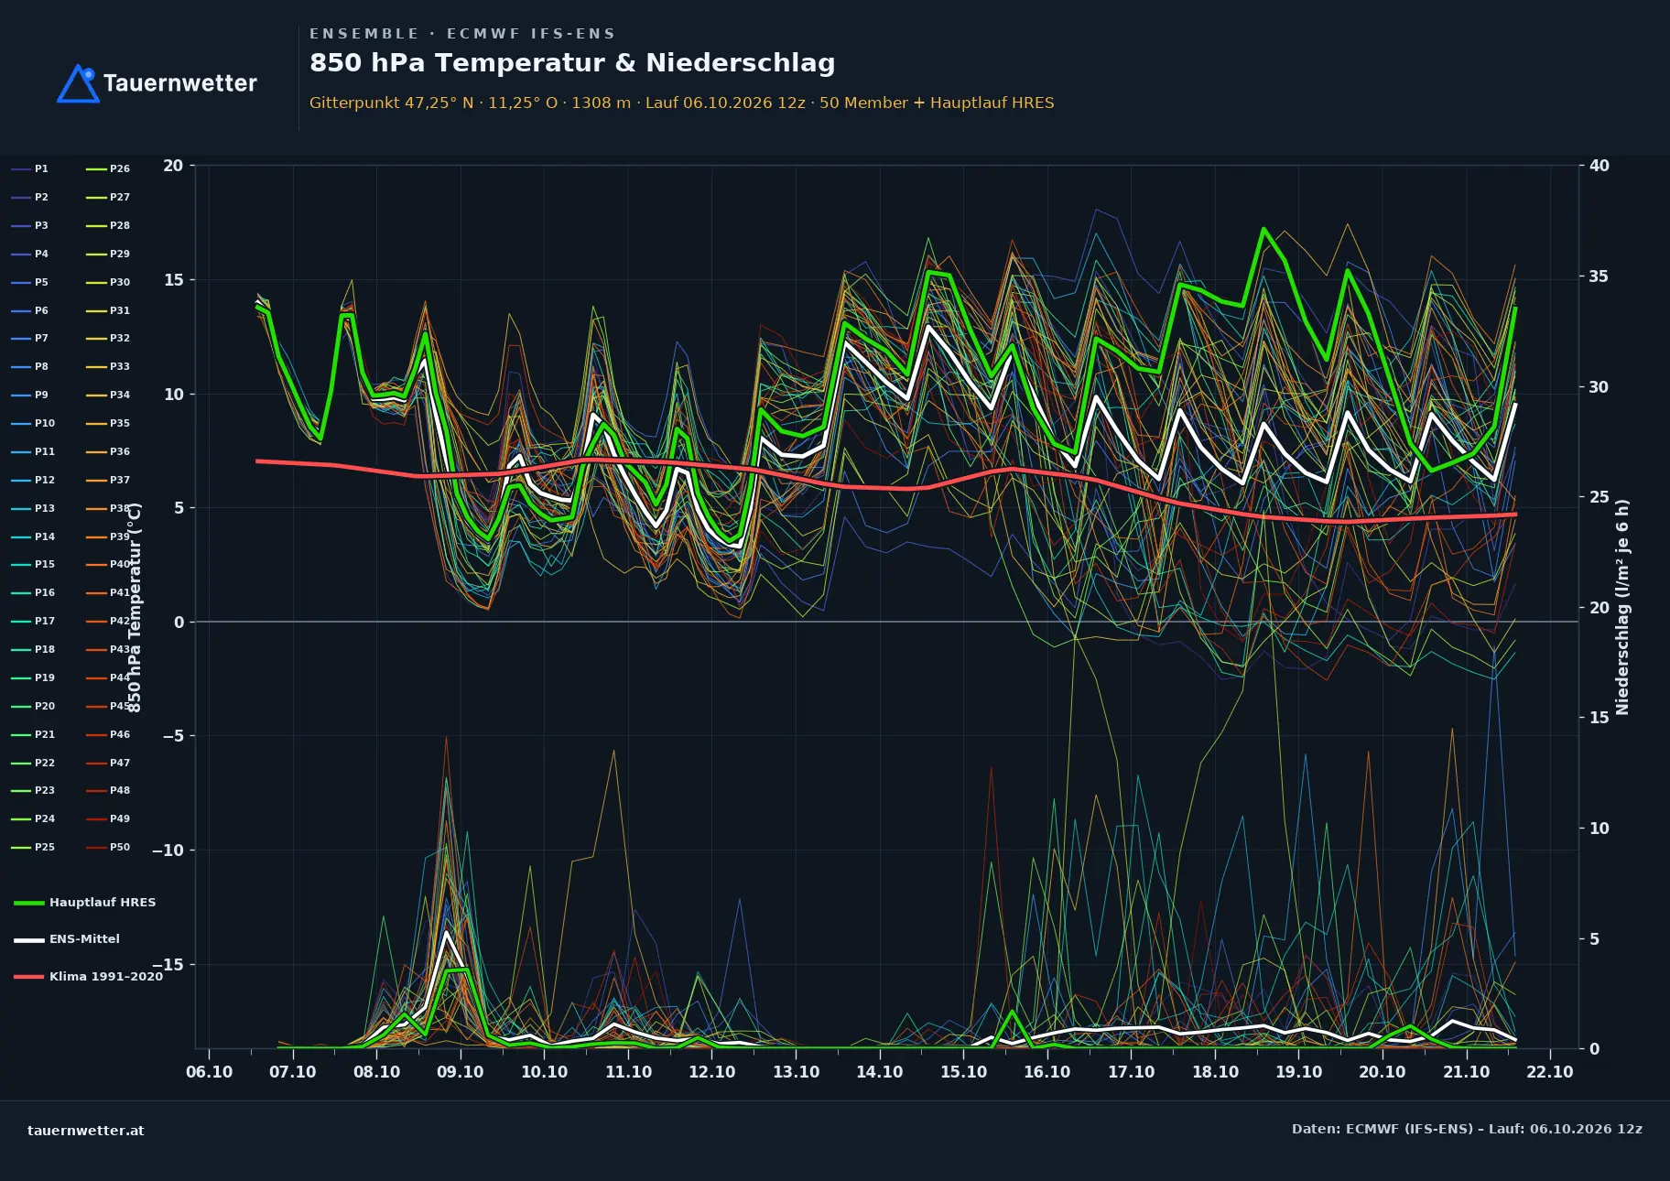The image size is (1670, 1181).
Task: Click the 40 tick on the Niederschlag axis
Action: click(x=1600, y=166)
